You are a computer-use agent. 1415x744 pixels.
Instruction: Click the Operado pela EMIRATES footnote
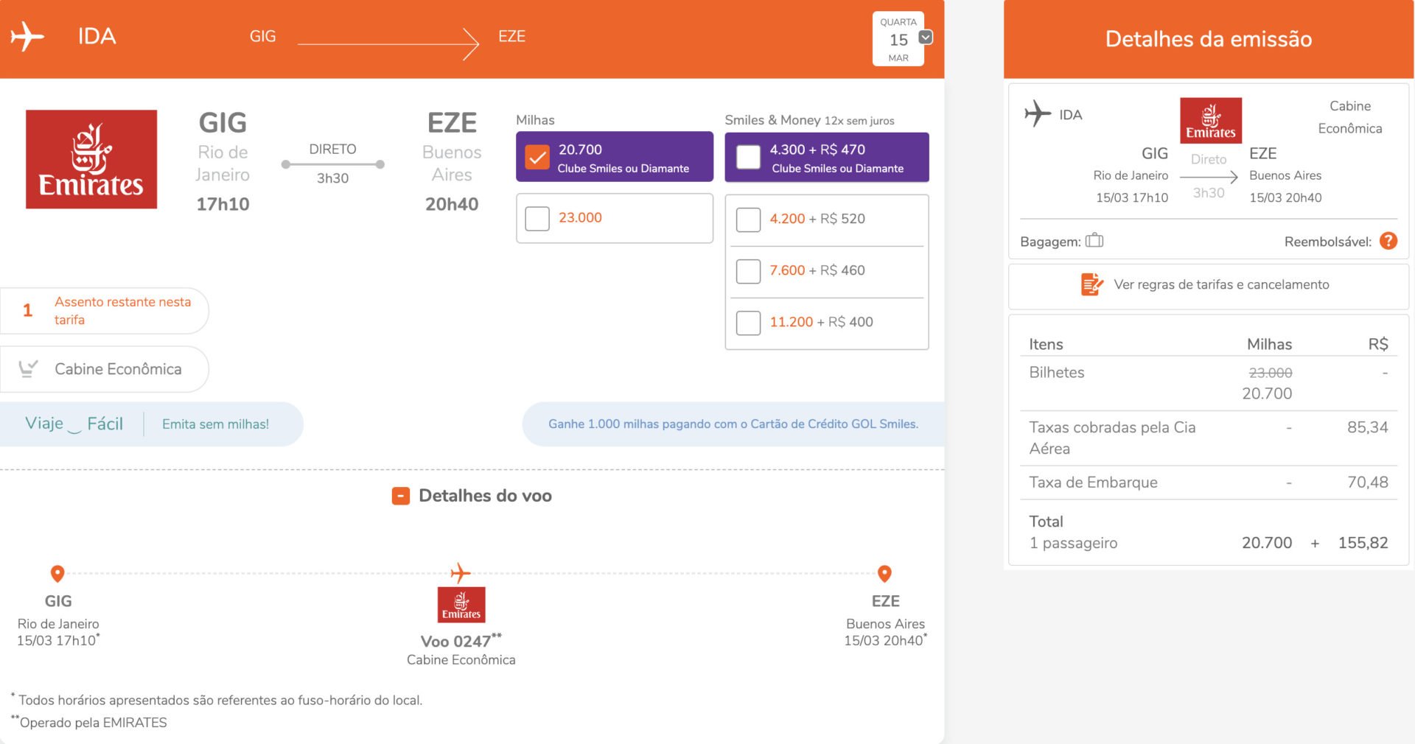click(x=89, y=722)
